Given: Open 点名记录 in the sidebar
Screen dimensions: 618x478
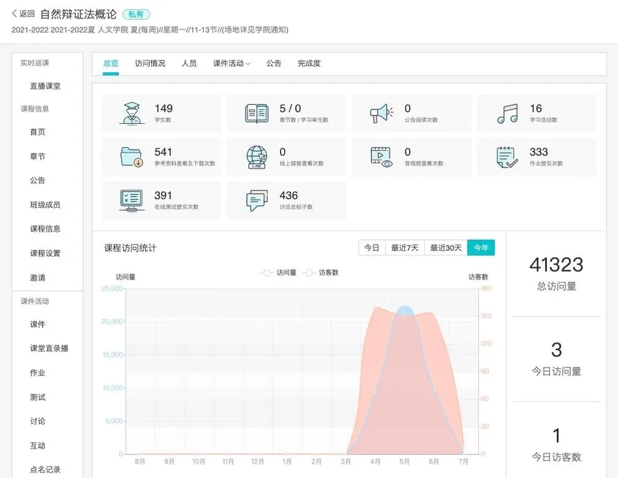Looking at the screenshot, I should [x=45, y=470].
